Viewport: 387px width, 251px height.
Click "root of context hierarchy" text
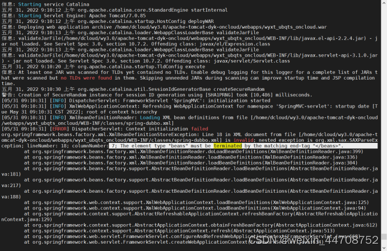(x=122, y=112)
